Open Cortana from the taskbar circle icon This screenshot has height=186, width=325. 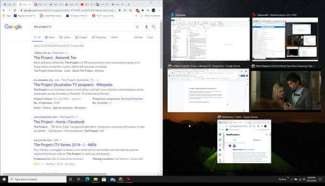click(70, 179)
